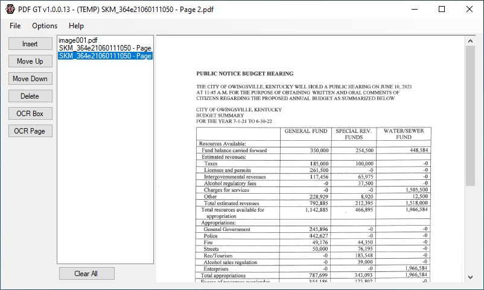484x290 pixels.
Task: Click the OCR Box button
Action: 30,114
